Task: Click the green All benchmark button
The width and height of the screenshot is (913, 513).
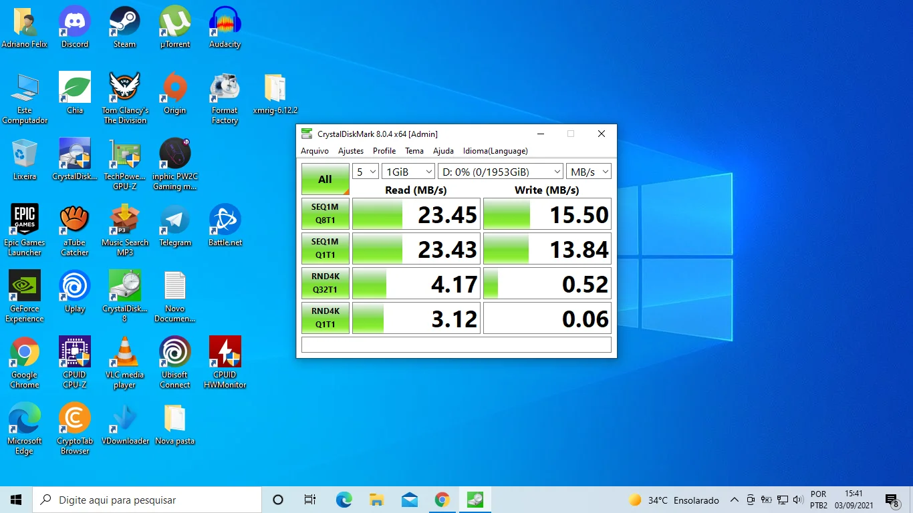Action: click(x=325, y=179)
